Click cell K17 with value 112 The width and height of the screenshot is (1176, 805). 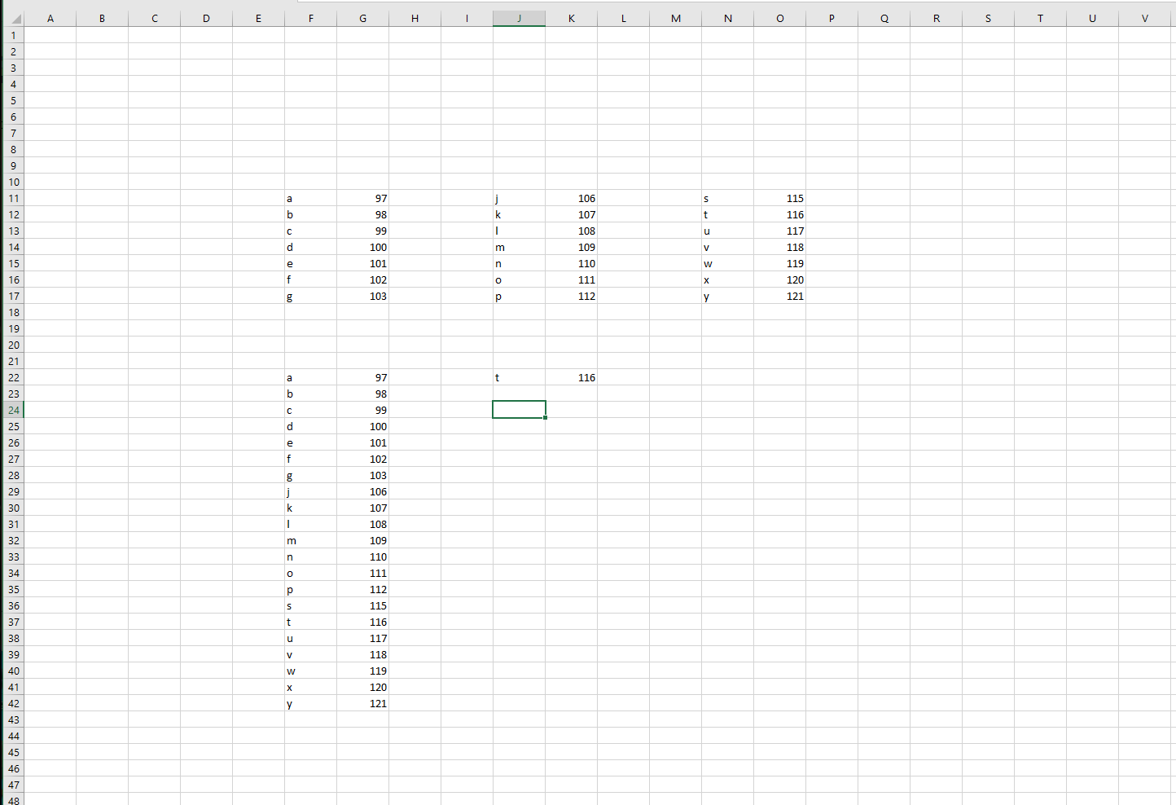tap(572, 296)
